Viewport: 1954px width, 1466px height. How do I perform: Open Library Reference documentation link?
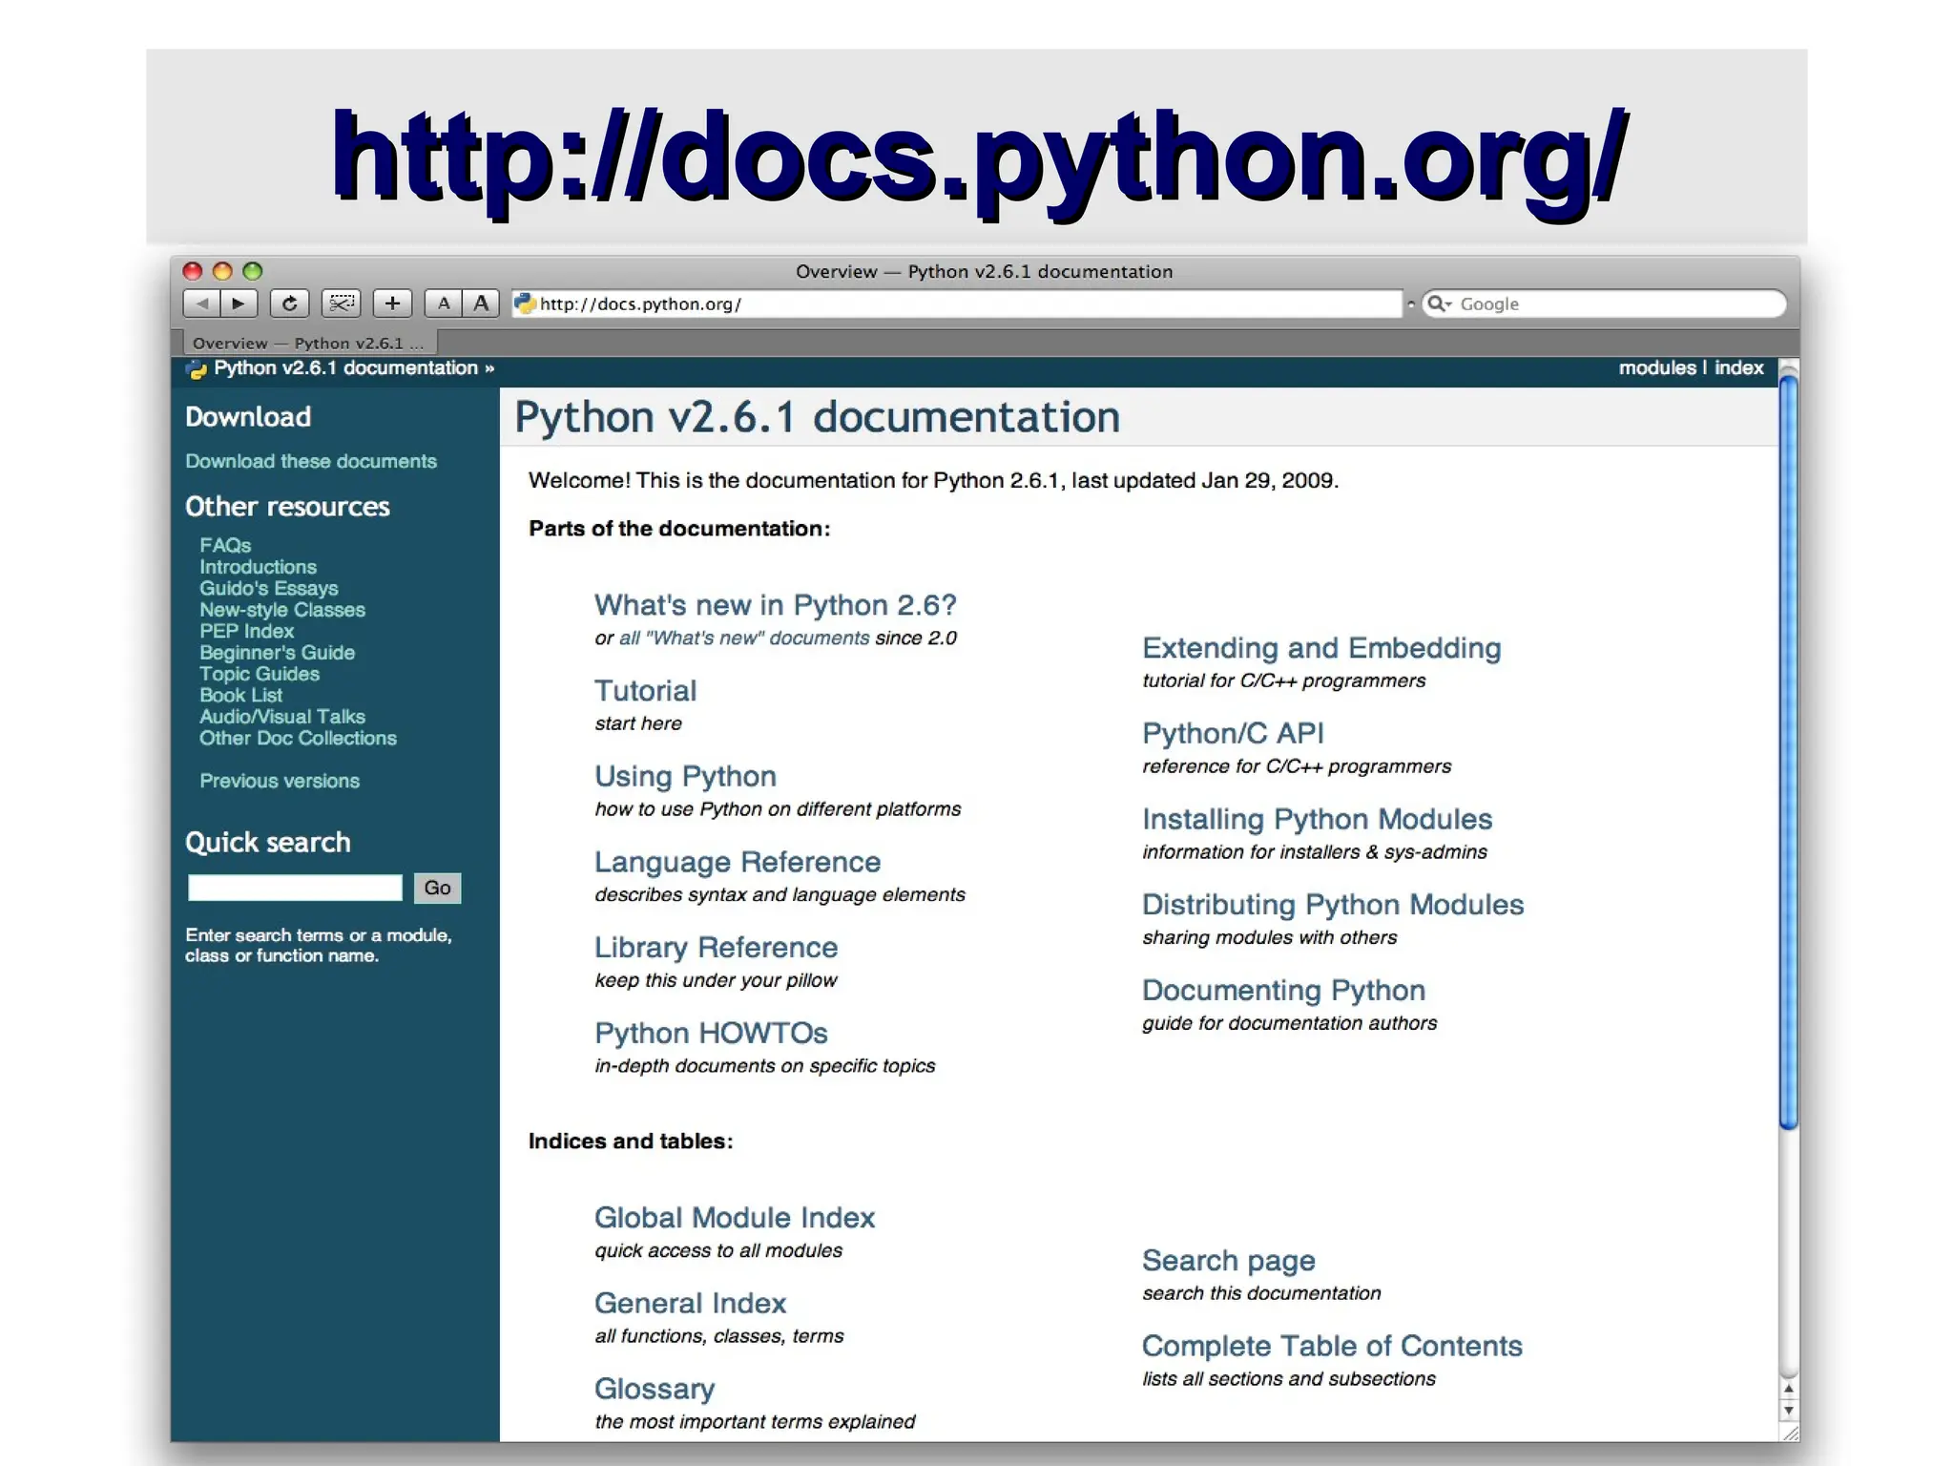pyautogui.click(x=716, y=947)
